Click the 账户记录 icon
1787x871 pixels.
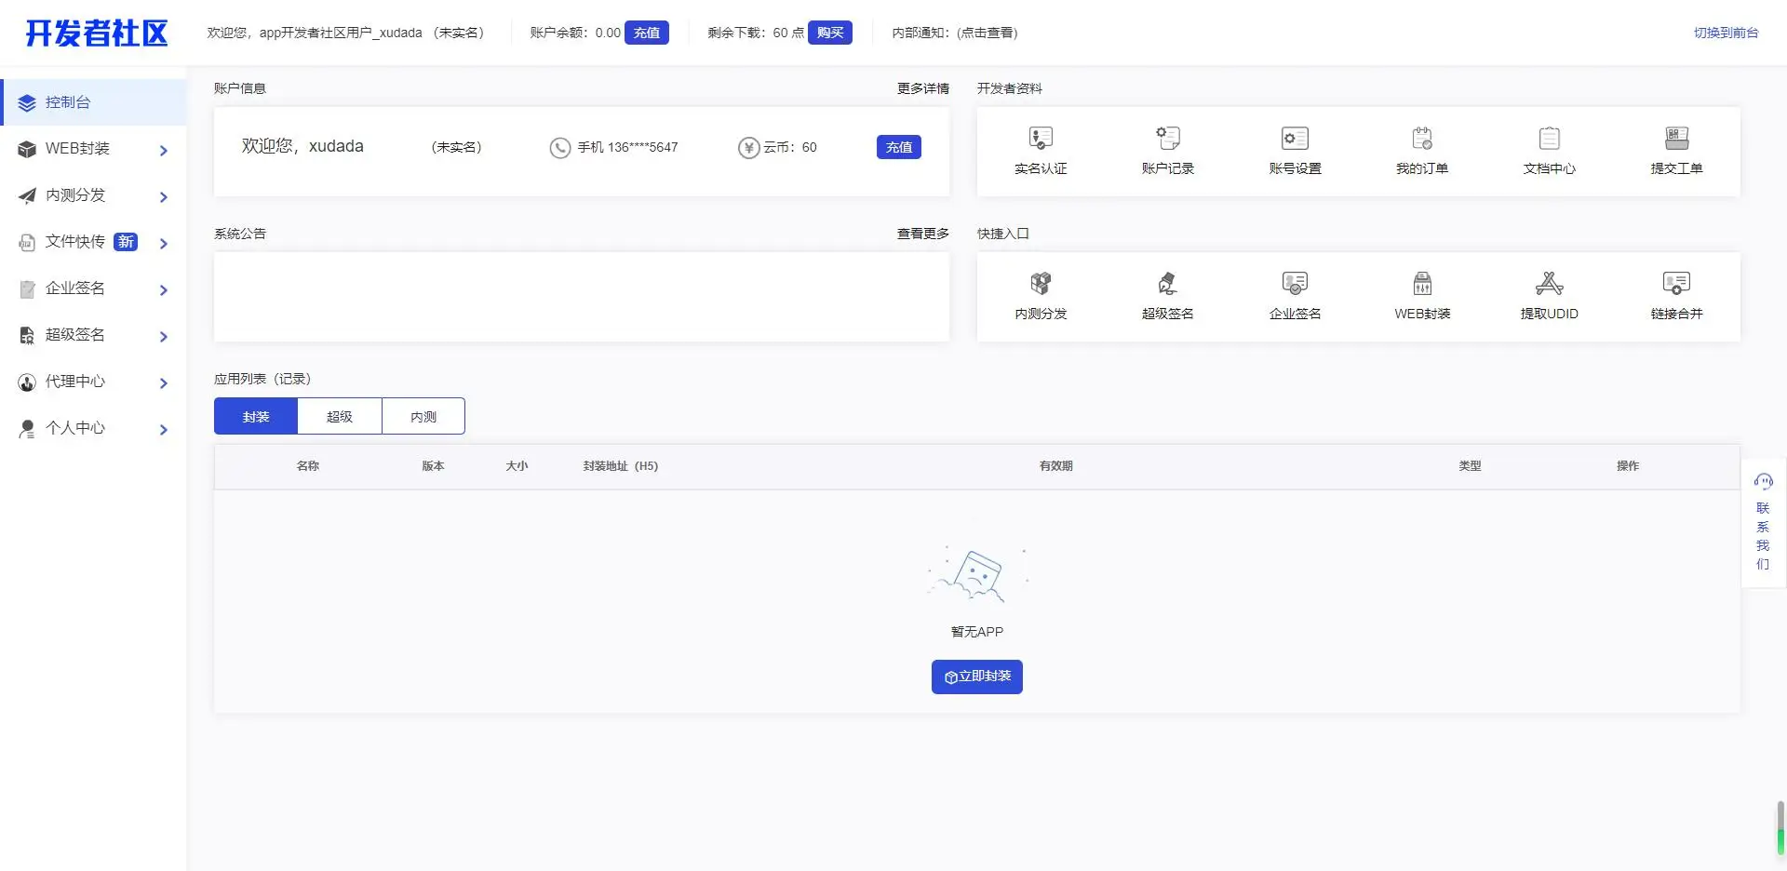pos(1167,140)
